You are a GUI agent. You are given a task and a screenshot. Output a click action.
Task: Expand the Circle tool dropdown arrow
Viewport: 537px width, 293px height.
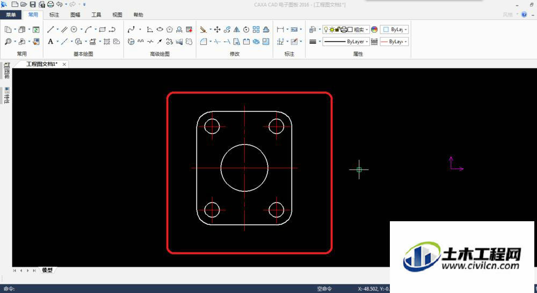pos(81,29)
